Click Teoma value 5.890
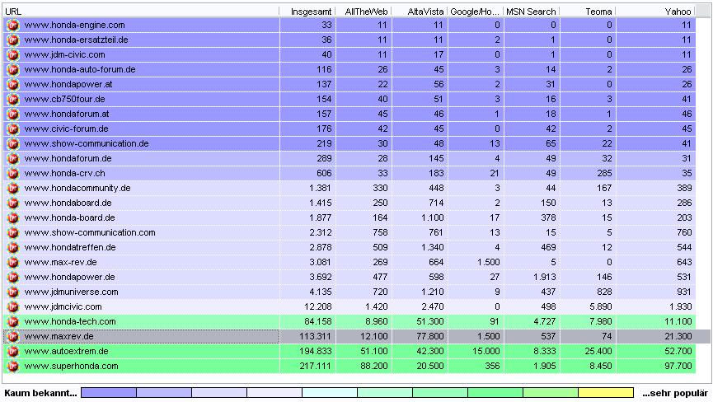713x402 pixels. [600, 307]
